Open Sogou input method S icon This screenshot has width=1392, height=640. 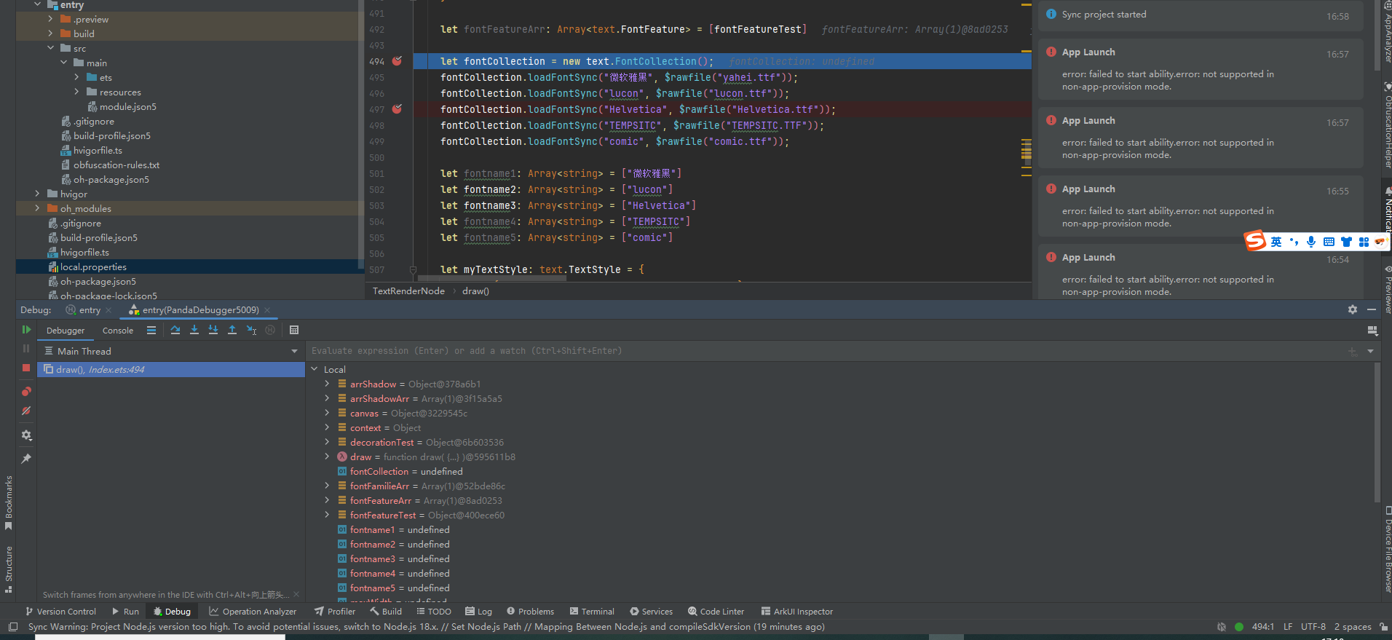pyautogui.click(x=1255, y=241)
